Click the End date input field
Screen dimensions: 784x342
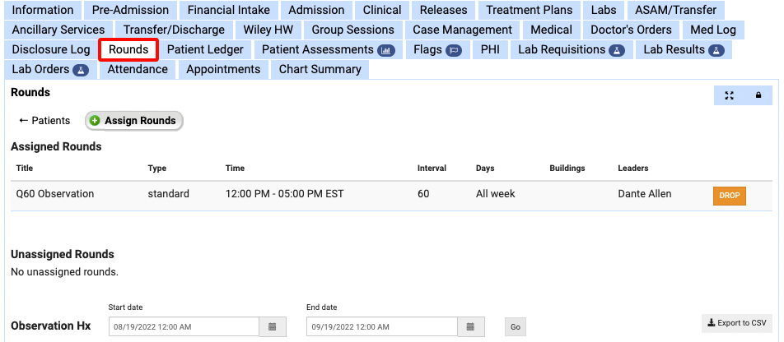(381, 327)
